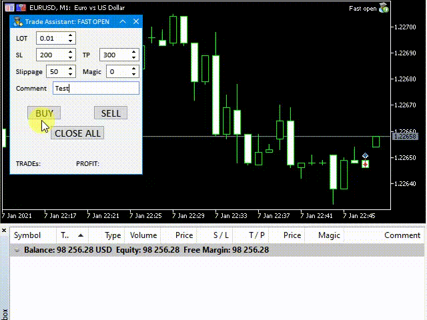
Task: Click the Trade Assistant panel title icon
Action: click(17, 22)
